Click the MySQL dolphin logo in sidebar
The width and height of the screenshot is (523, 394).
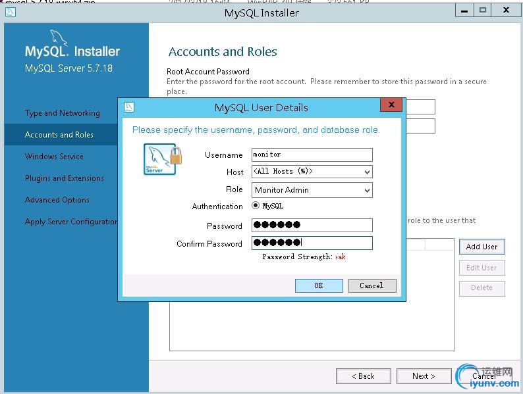(x=59, y=37)
